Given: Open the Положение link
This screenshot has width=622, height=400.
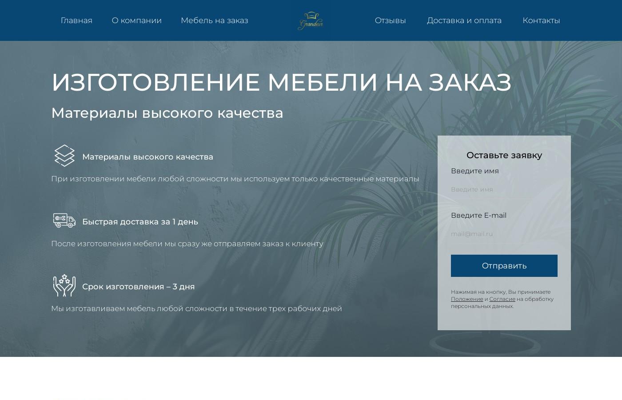Looking at the screenshot, I should pyautogui.click(x=467, y=299).
